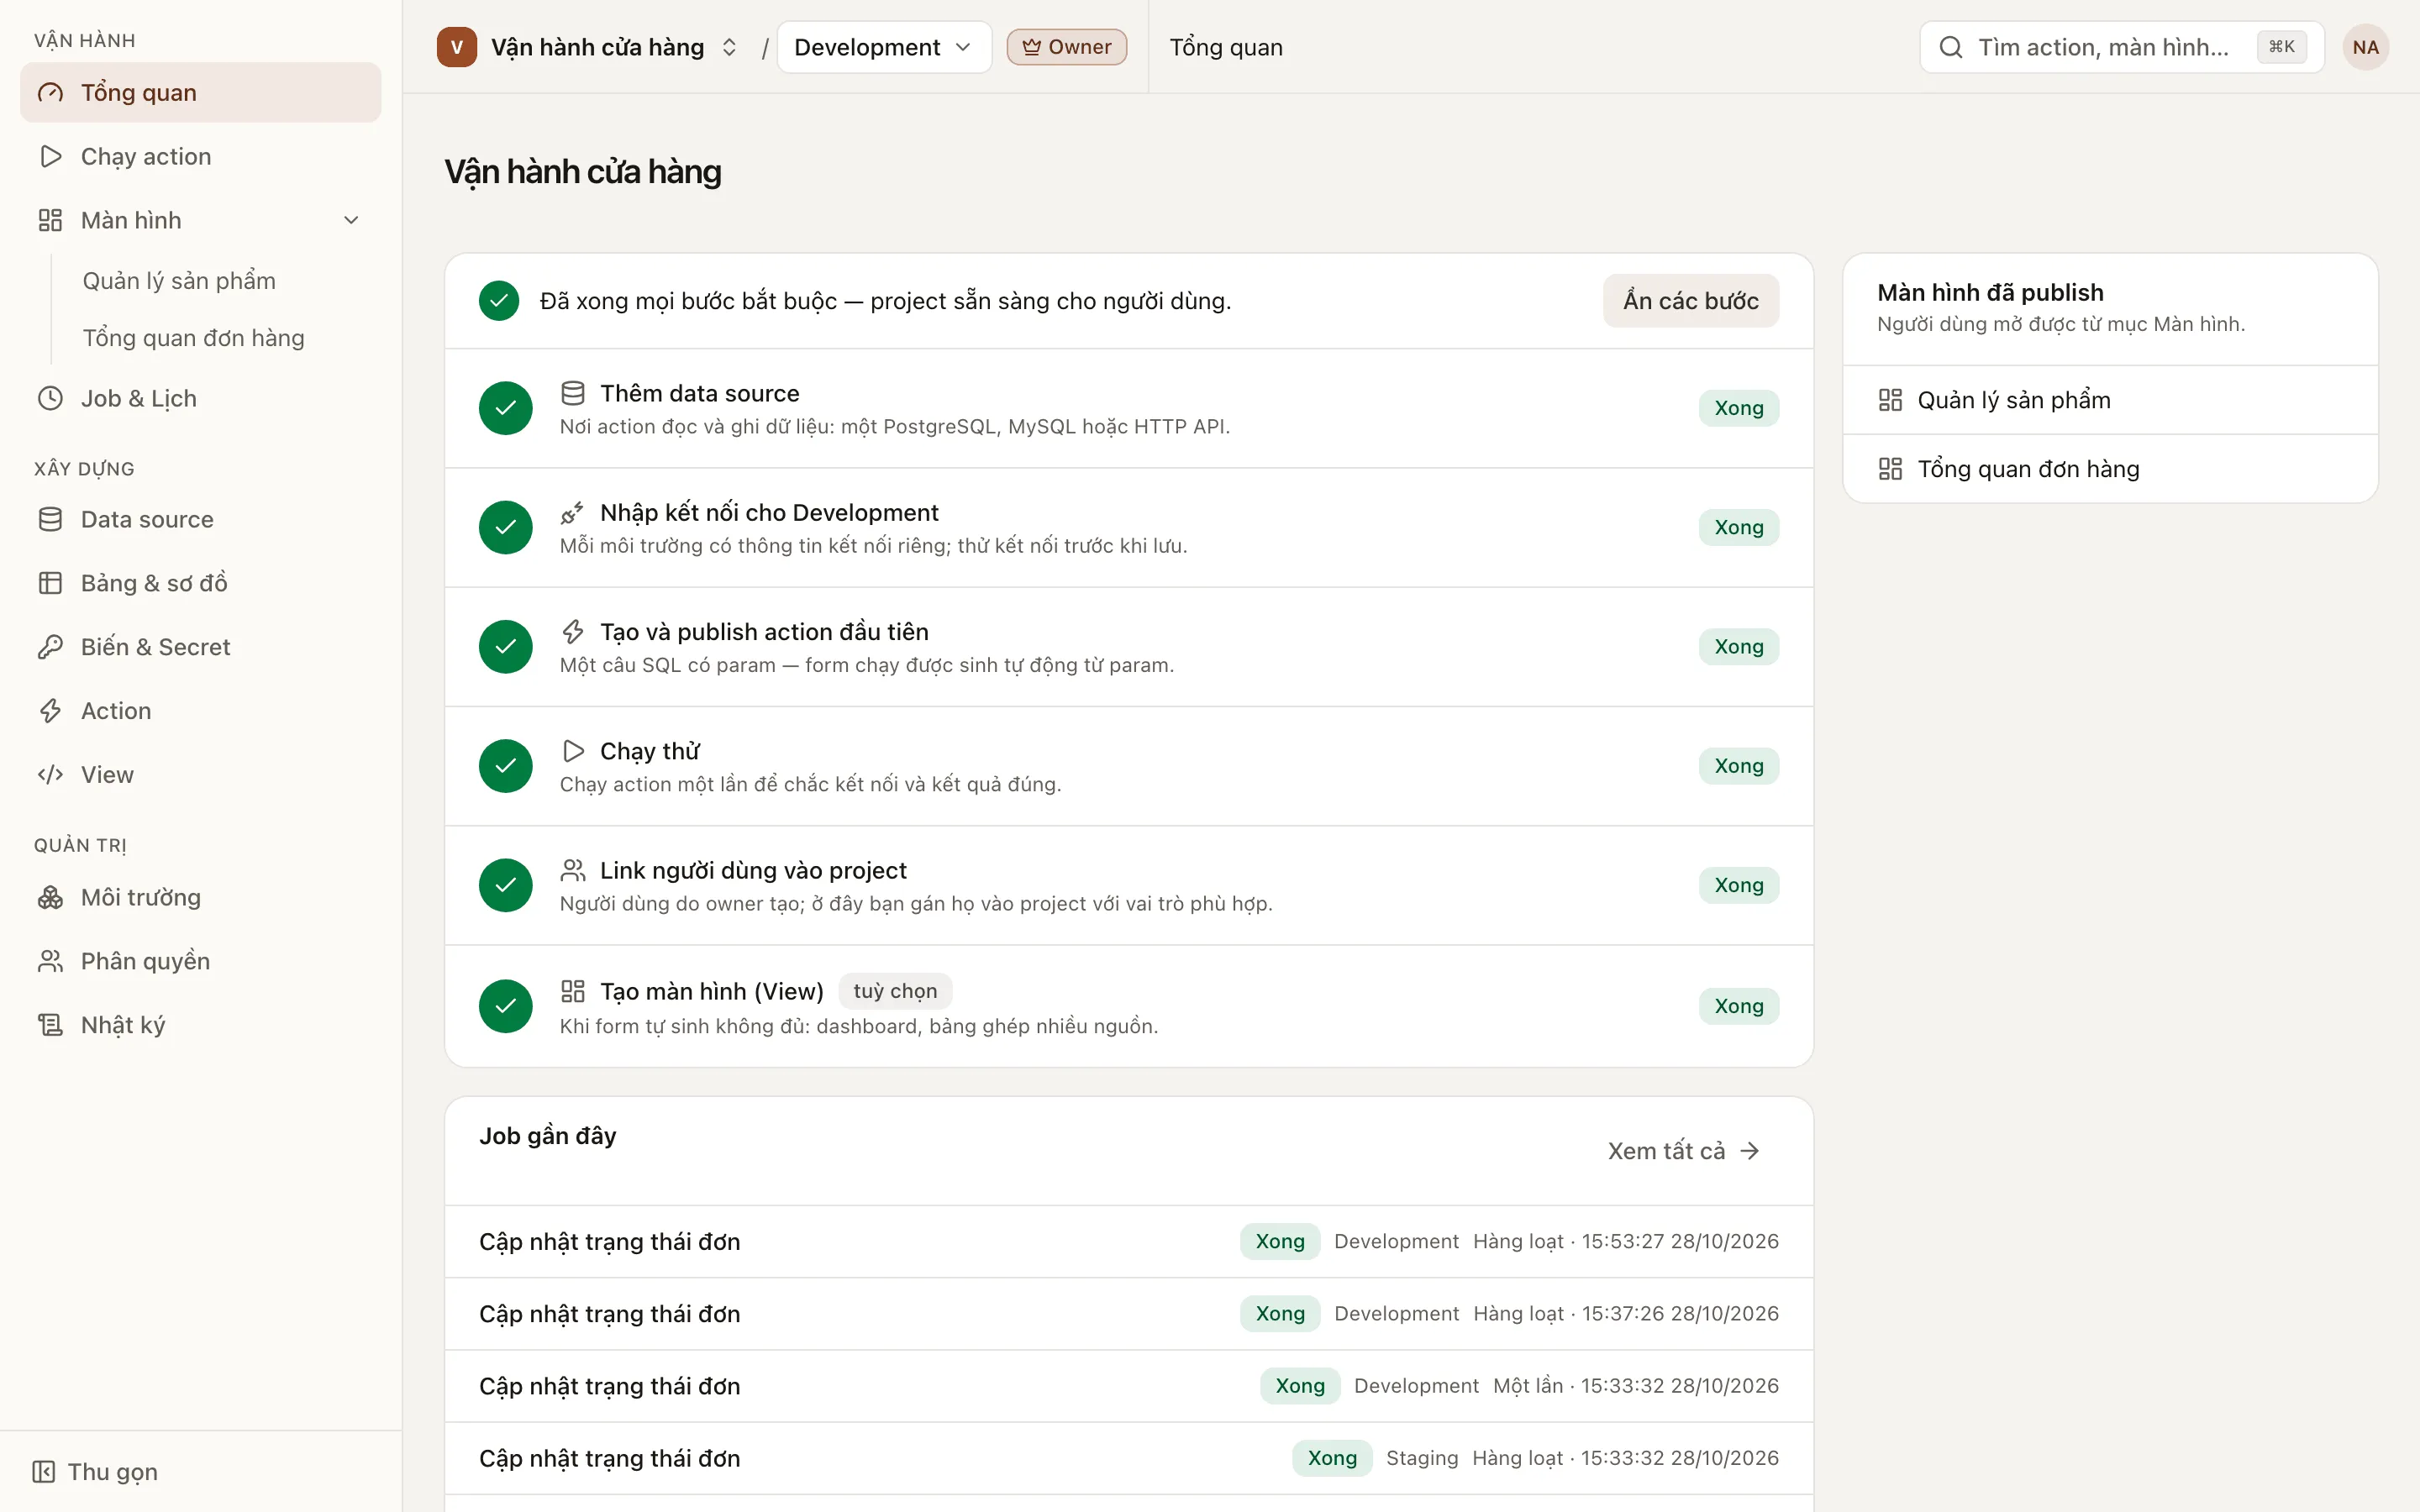Click the tuỳ chọn tag
This screenshot has height=1512, width=2420.
click(895, 991)
